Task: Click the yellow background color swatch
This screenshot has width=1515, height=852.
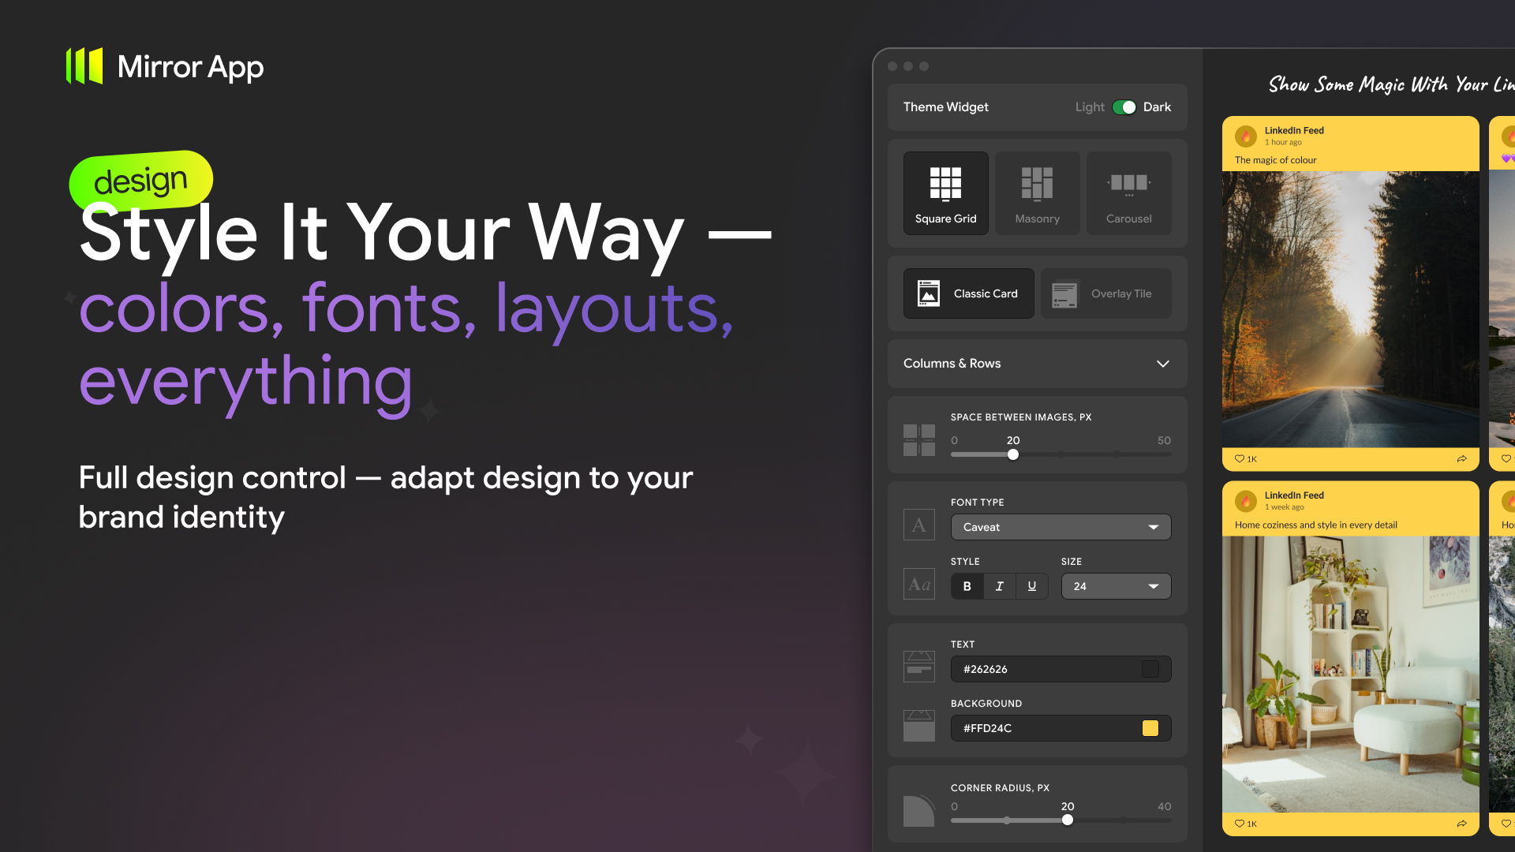Action: coord(1150,728)
